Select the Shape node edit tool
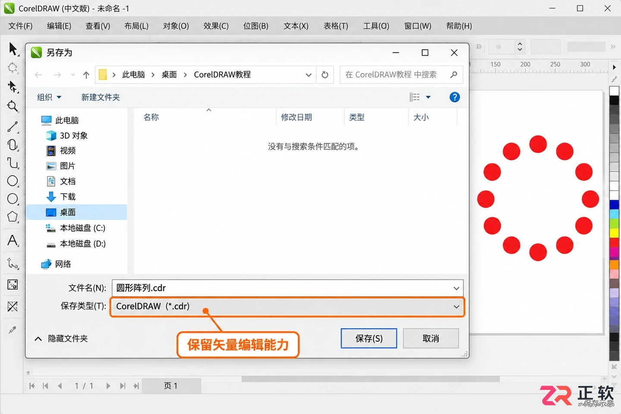Image resolution: width=621 pixels, height=414 pixels. (13, 87)
